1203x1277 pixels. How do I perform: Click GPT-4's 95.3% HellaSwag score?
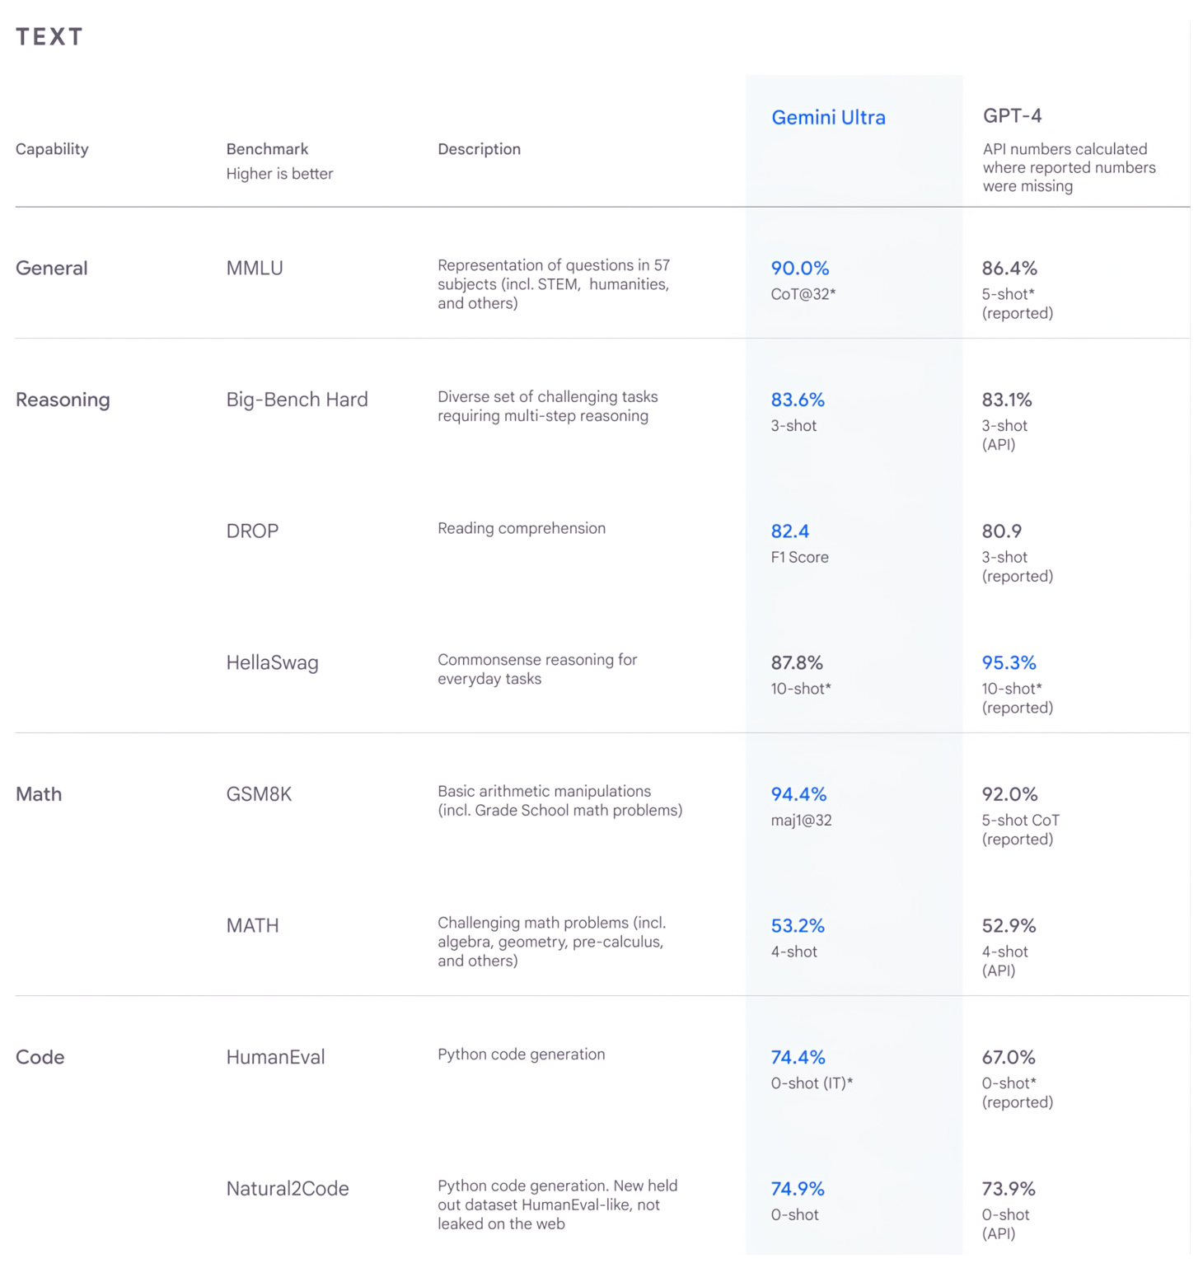pyautogui.click(x=1009, y=663)
